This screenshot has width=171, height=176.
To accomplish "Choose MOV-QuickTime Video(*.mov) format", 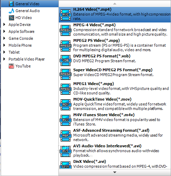I will point(115,105).
